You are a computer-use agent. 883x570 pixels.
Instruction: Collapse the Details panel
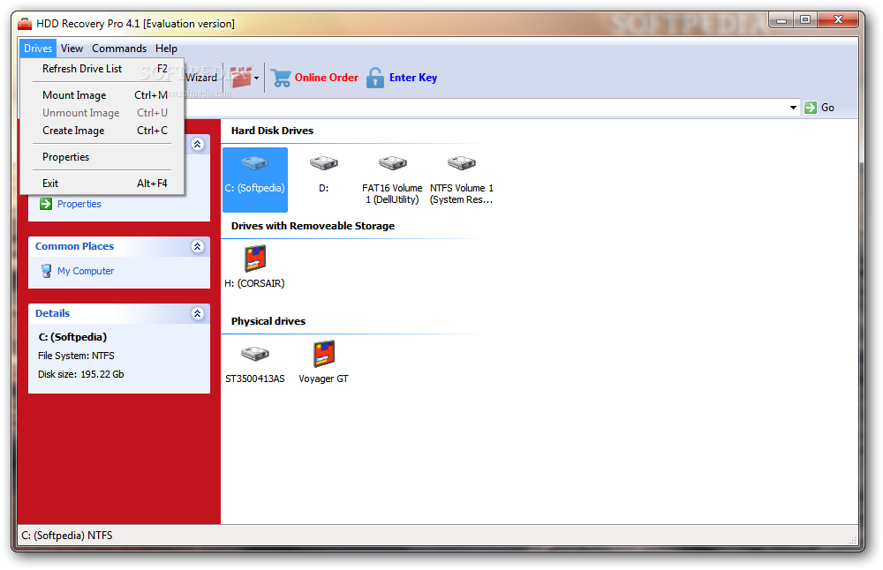(x=197, y=313)
